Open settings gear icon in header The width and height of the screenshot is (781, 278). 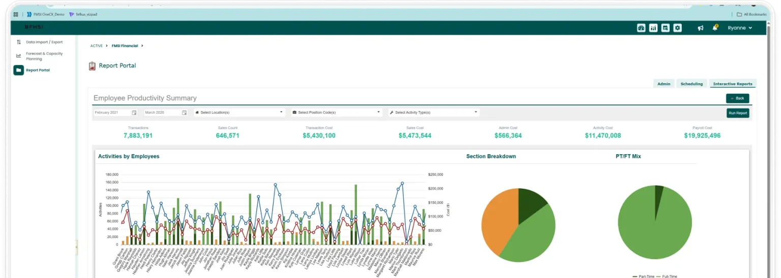tap(678, 28)
